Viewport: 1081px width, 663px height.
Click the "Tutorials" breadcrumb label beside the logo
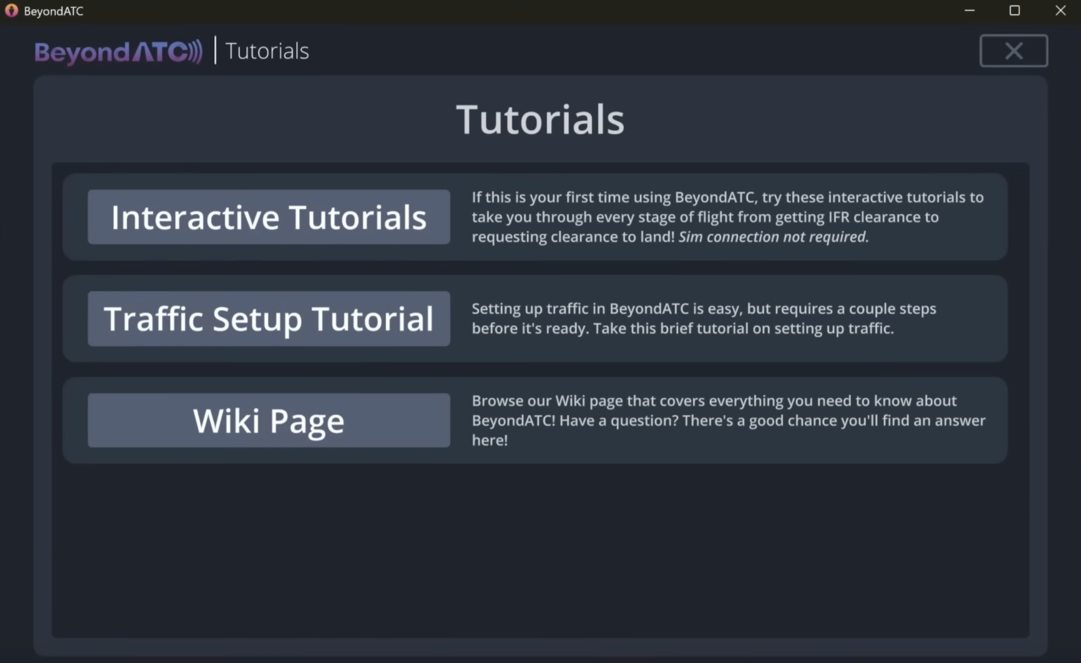point(267,51)
